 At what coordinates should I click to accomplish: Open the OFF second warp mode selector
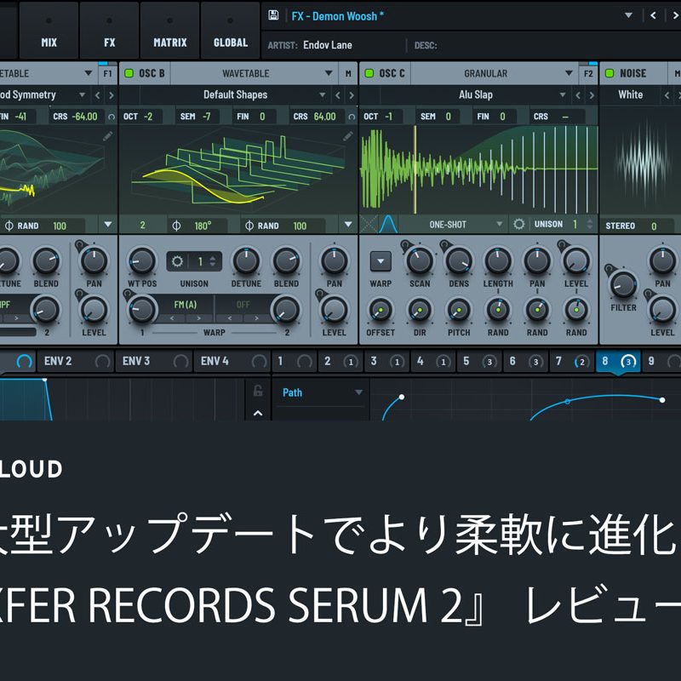pos(243,305)
